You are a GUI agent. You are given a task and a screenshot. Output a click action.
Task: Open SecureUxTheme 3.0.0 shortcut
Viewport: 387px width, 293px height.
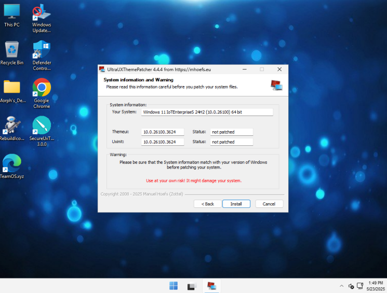[x=42, y=131]
